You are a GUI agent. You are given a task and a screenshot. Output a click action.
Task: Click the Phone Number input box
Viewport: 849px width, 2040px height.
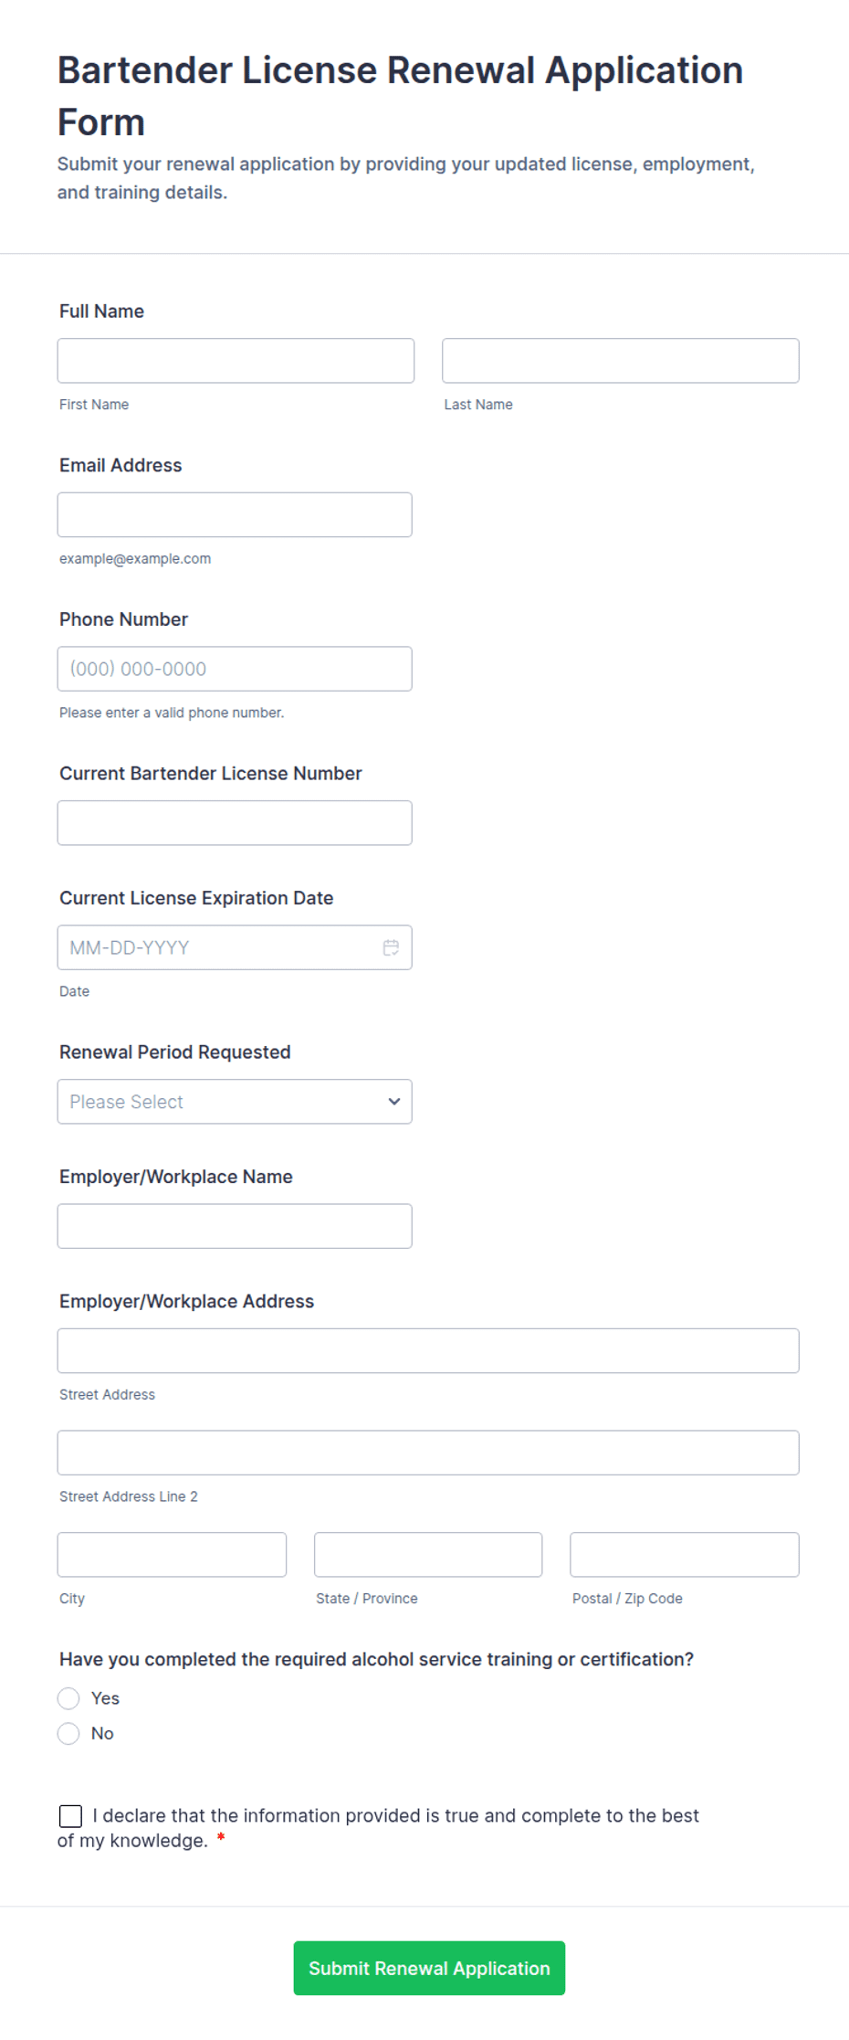pyautogui.click(x=235, y=669)
